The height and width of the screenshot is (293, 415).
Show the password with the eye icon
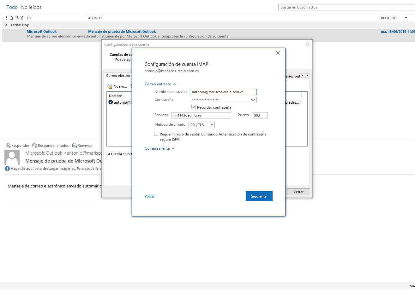[253, 100]
